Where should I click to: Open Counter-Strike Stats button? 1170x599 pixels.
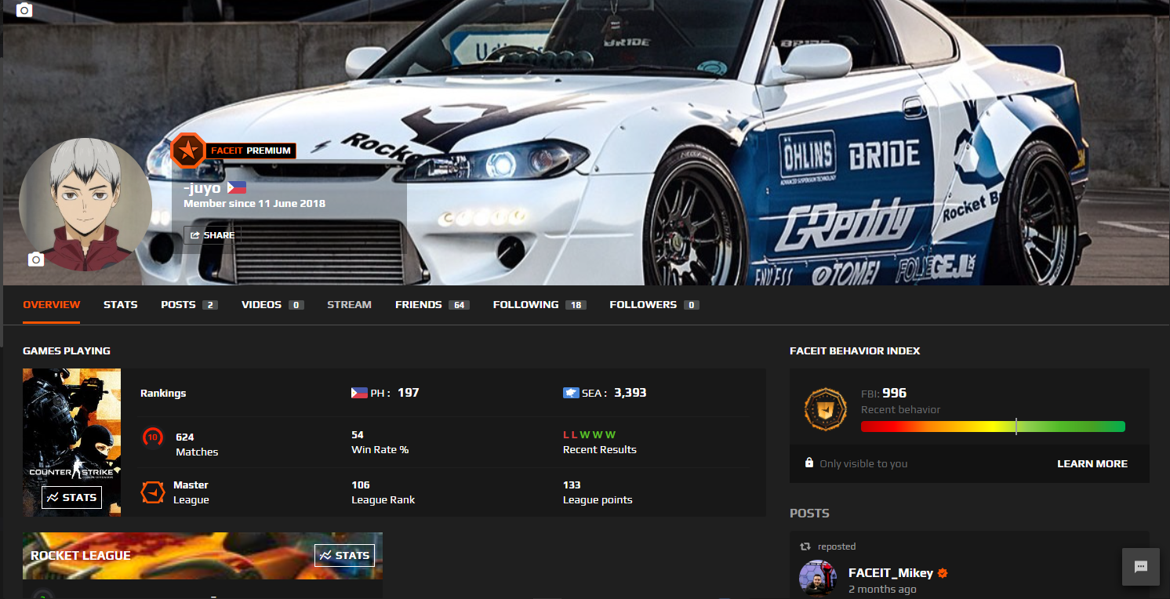pos(71,497)
